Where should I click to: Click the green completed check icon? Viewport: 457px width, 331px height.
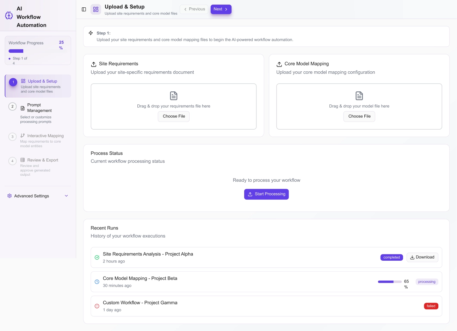[x=97, y=258]
